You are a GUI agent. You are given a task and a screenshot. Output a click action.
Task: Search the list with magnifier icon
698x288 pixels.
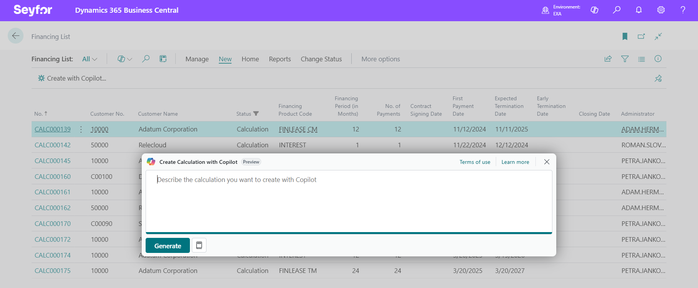coord(146,59)
